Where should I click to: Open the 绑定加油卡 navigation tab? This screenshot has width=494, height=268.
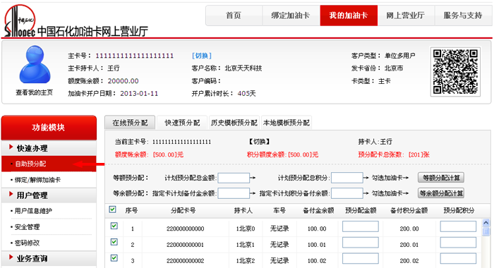pos(291,16)
